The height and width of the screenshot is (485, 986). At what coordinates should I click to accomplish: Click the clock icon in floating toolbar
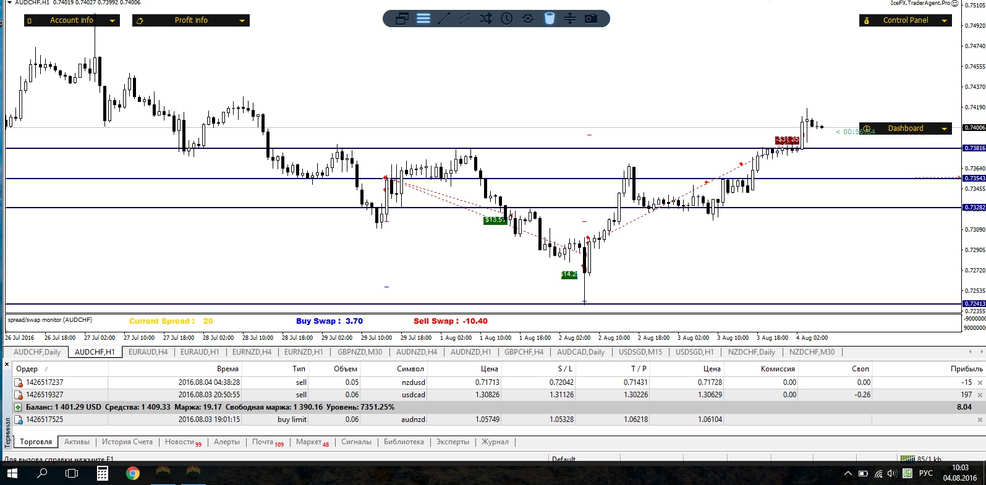pos(507,19)
